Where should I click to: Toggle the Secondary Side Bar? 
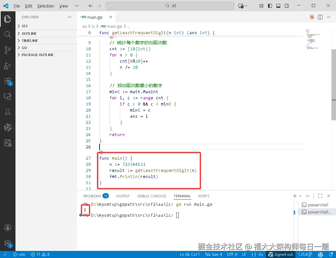(x=287, y=6)
